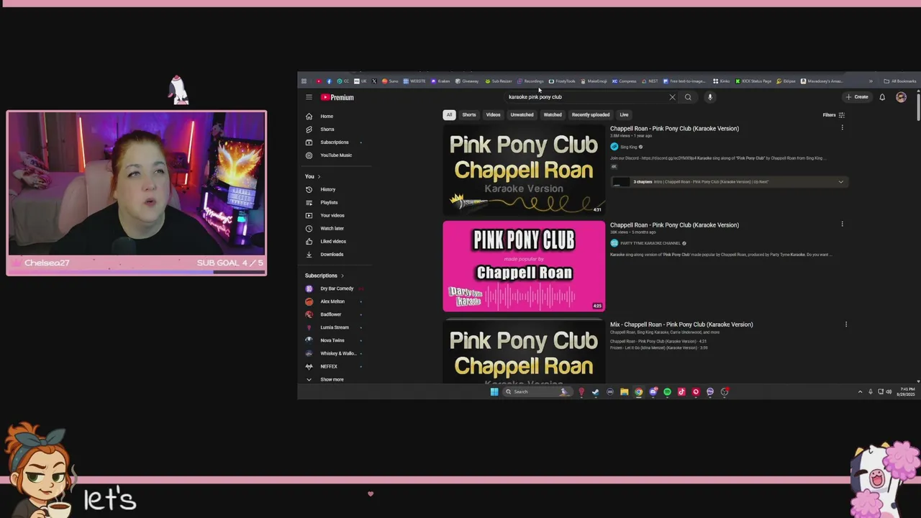Expand the You section chevron
Image resolution: width=921 pixels, height=518 pixels.
click(319, 176)
